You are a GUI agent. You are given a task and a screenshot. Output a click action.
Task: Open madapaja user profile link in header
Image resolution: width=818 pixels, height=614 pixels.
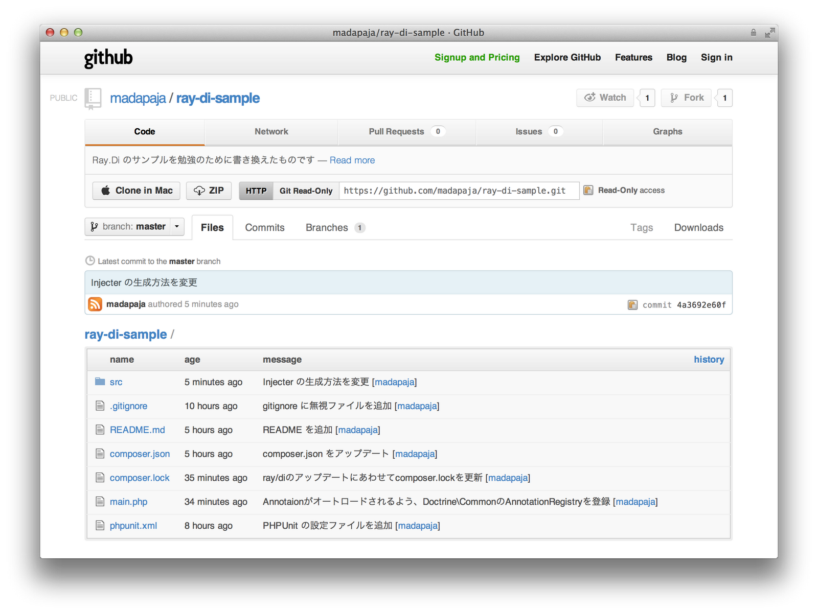pyautogui.click(x=138, y=98)
